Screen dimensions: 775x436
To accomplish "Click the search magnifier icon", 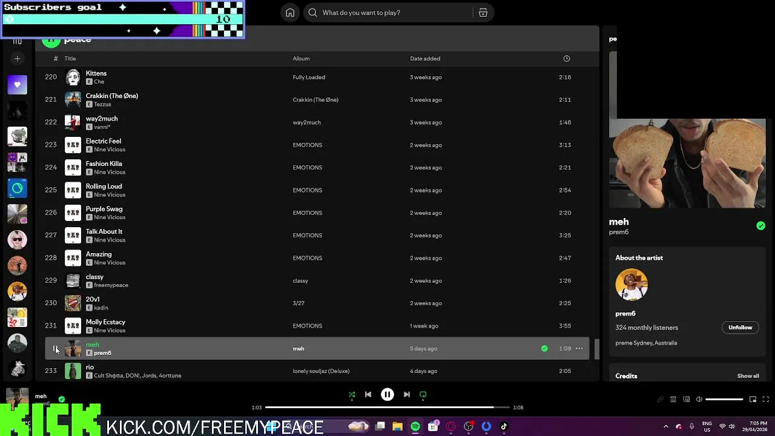I will coord(312,13).
